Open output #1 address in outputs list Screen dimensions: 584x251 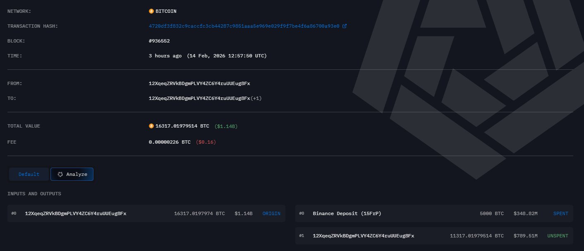[364, 236]
